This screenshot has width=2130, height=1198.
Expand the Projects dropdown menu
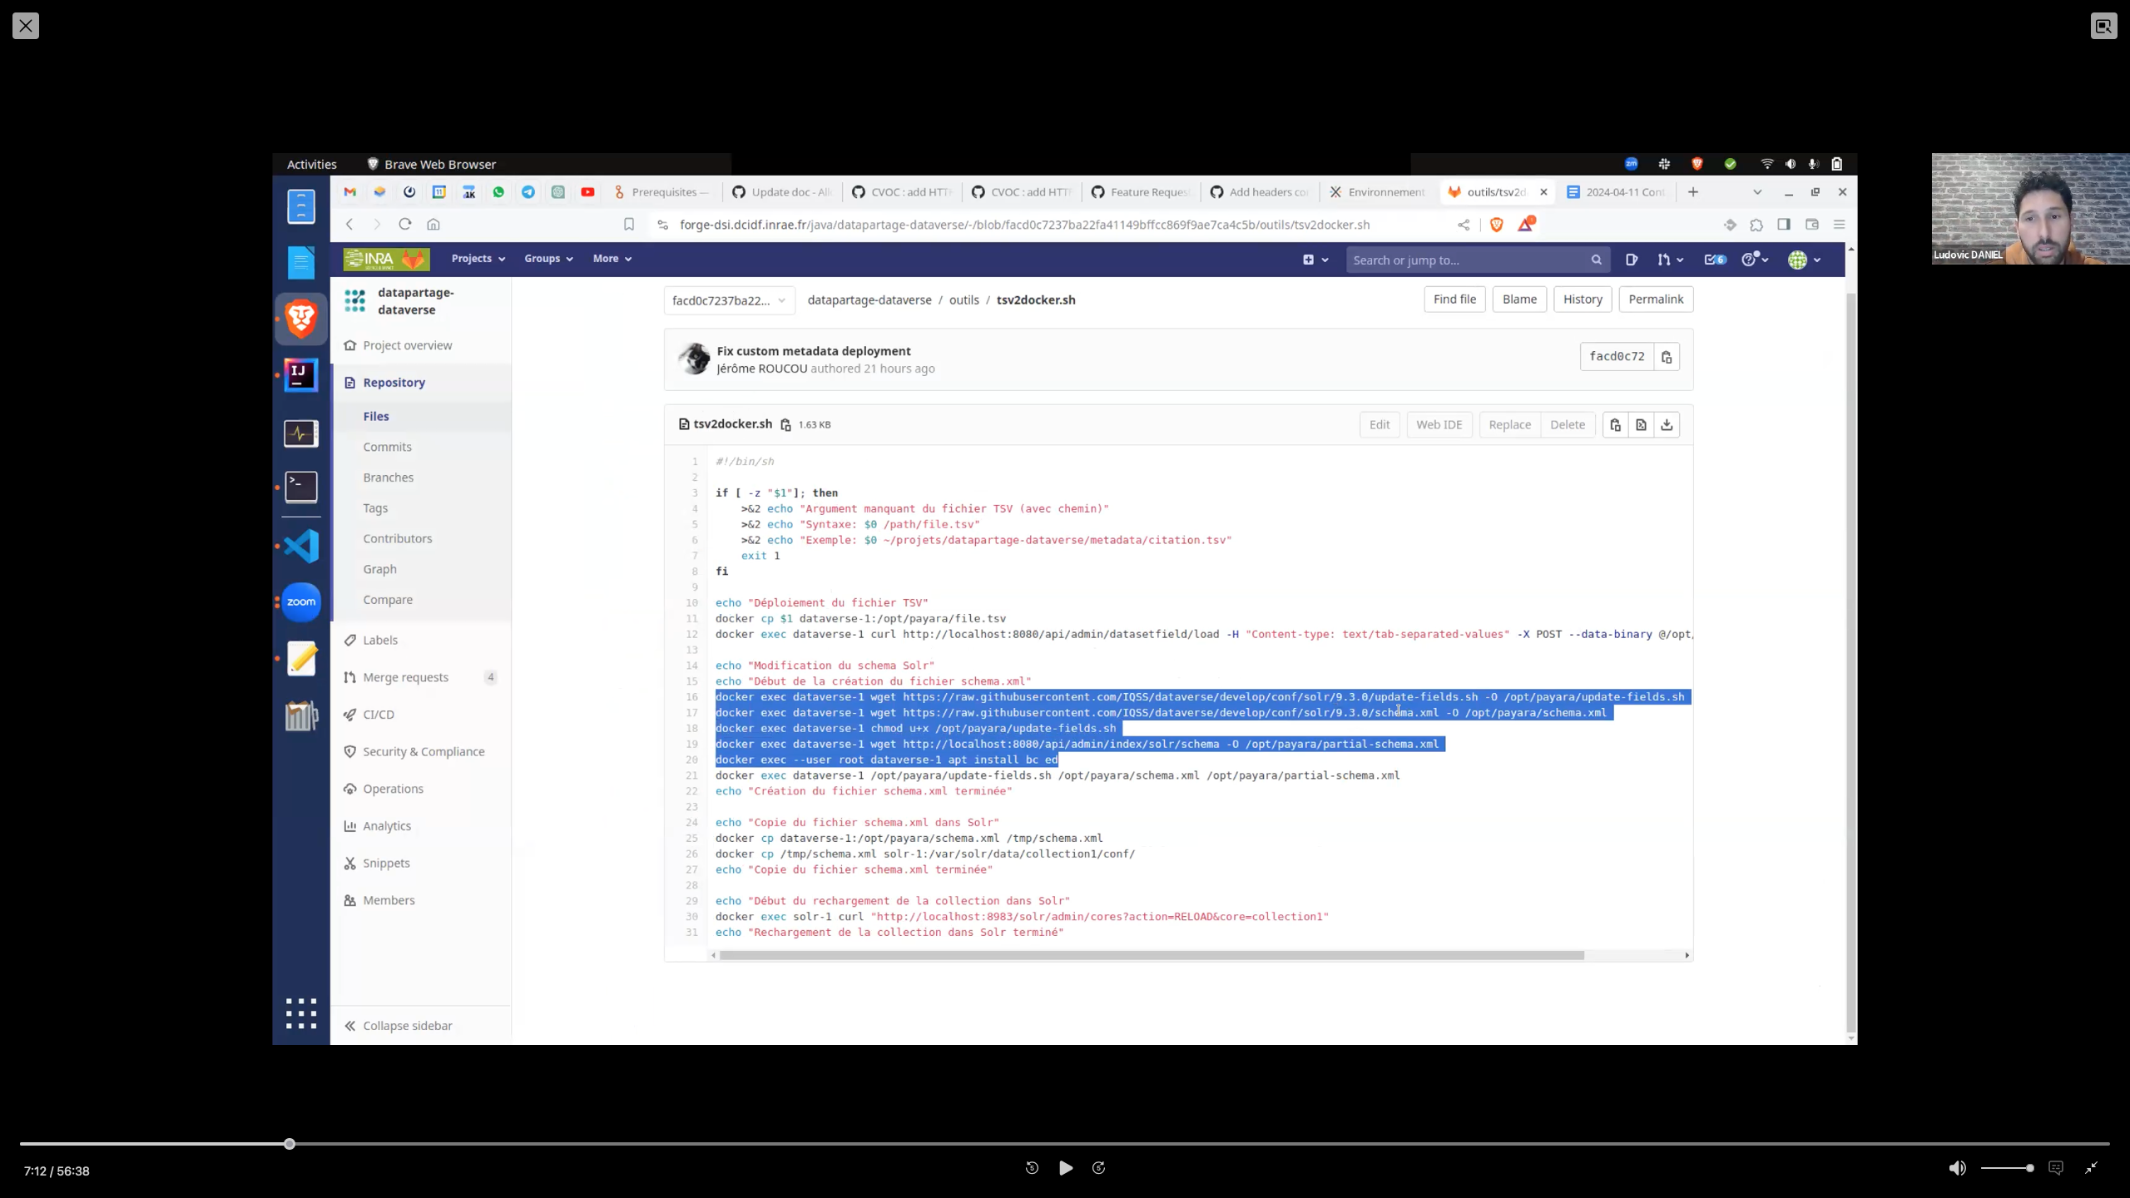point(478,259)
